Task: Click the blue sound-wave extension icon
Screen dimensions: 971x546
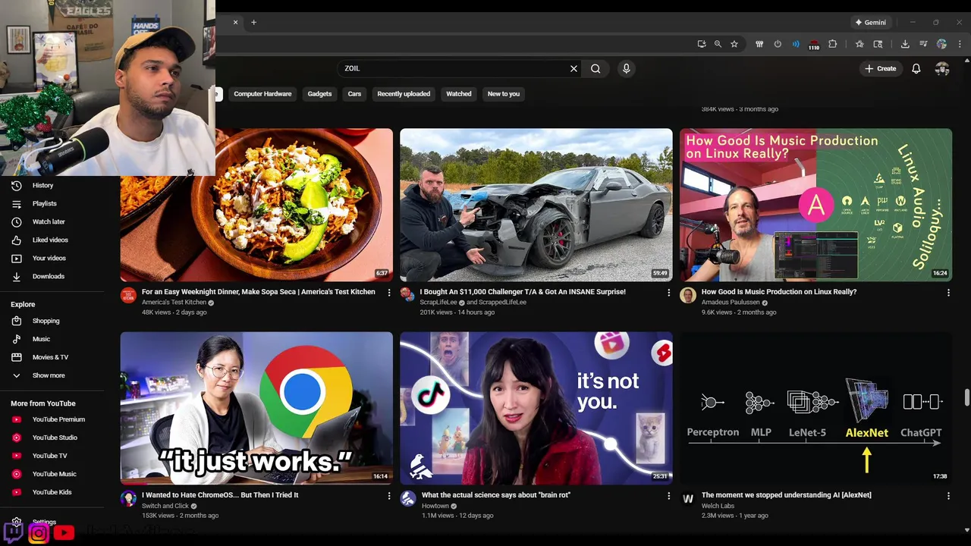Action: (796, 44)
